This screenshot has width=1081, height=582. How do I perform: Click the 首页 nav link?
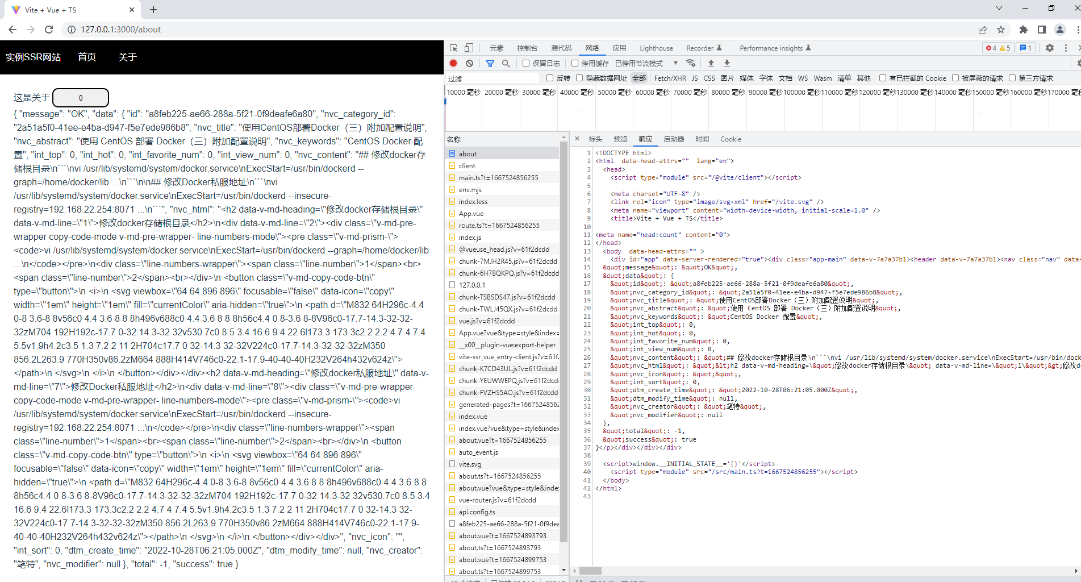click(87, 57)
